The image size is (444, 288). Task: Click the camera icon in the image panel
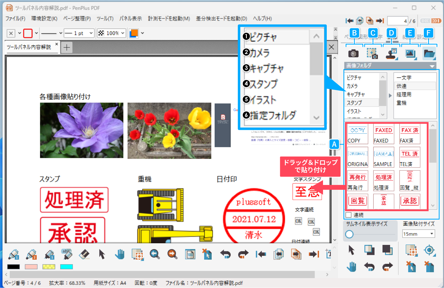353,54
